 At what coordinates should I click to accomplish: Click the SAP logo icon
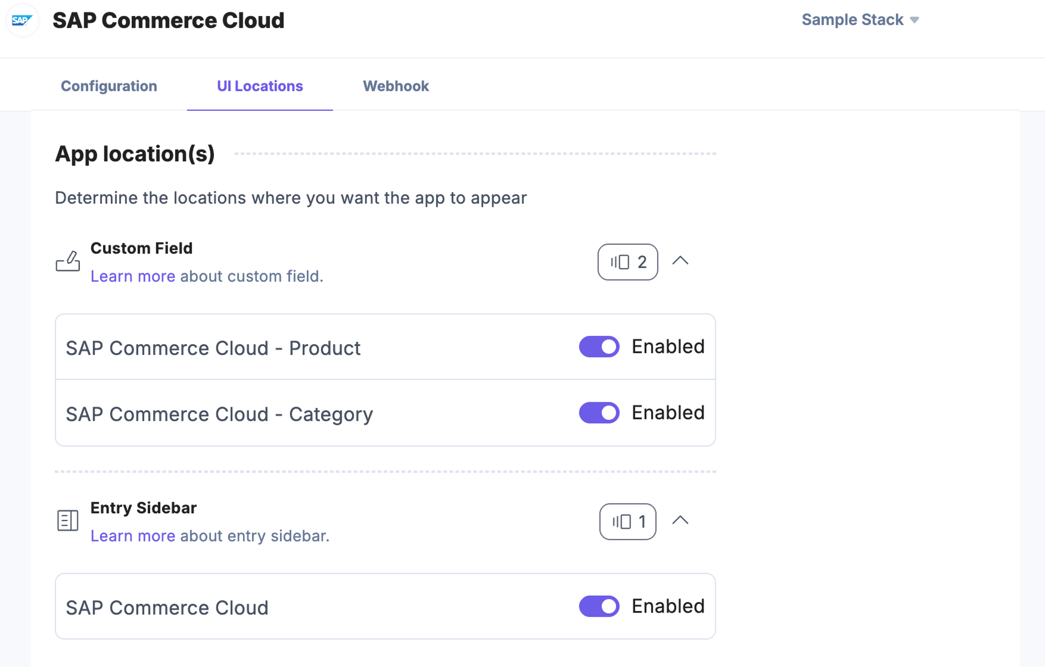[x=22, y=20]
